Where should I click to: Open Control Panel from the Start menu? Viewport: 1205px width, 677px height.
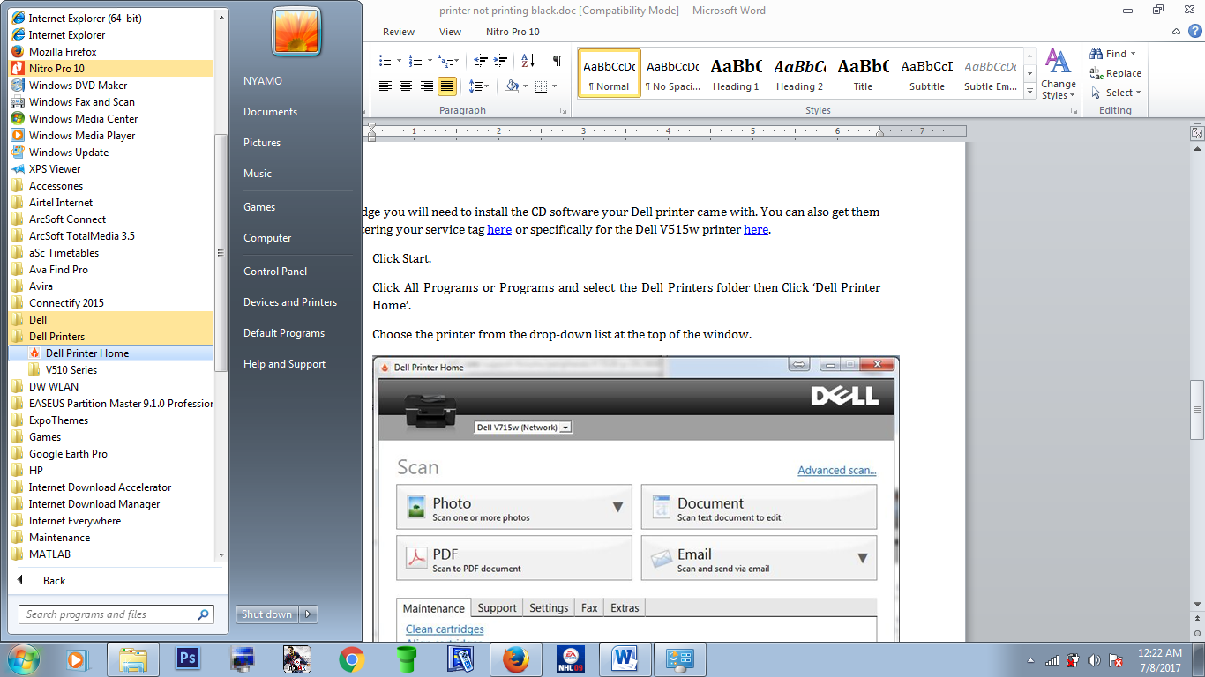pos(275,272)
